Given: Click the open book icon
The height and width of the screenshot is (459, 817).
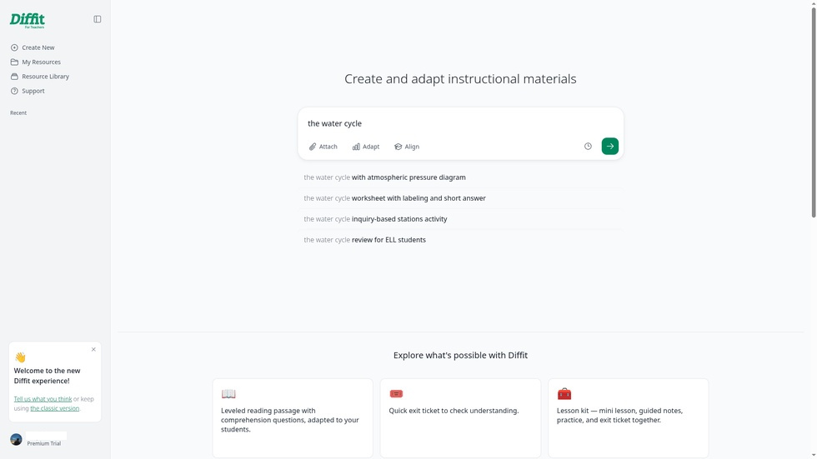Looking at the screenshot, I should (x=228, y=394).
